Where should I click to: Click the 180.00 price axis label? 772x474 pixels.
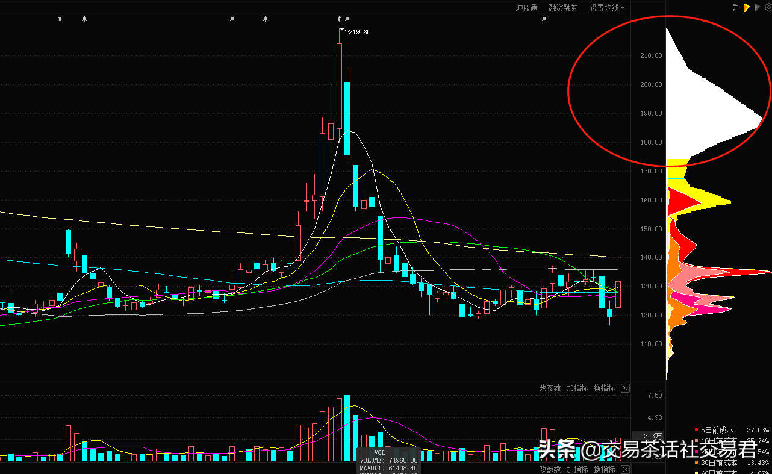tap(651, 142)
